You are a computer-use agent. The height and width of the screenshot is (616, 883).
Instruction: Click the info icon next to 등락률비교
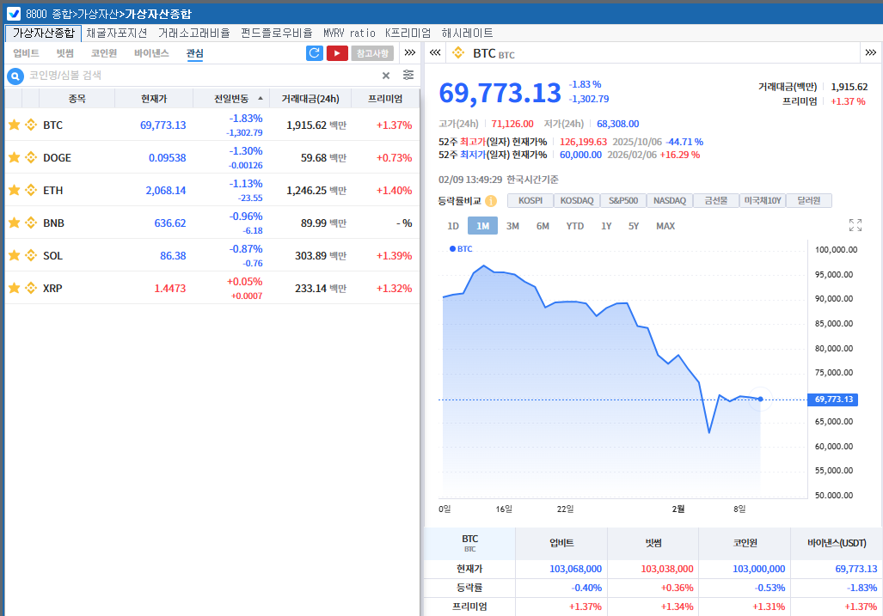click(x=491, y=201)
